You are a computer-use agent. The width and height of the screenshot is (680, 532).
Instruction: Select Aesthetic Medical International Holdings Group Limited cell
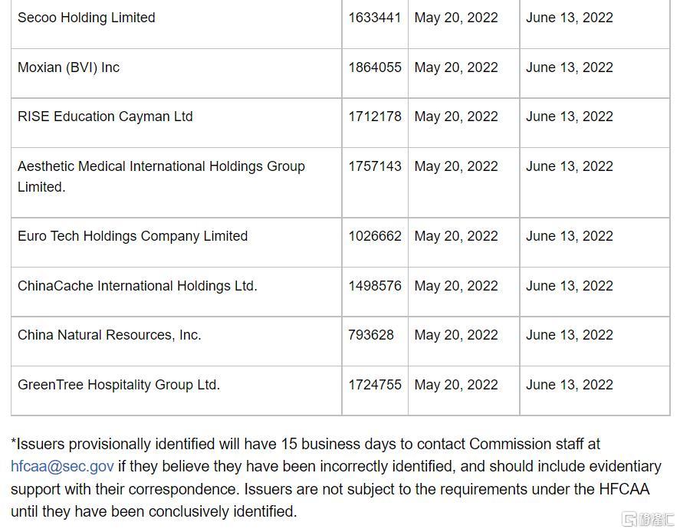pos(176,182)
